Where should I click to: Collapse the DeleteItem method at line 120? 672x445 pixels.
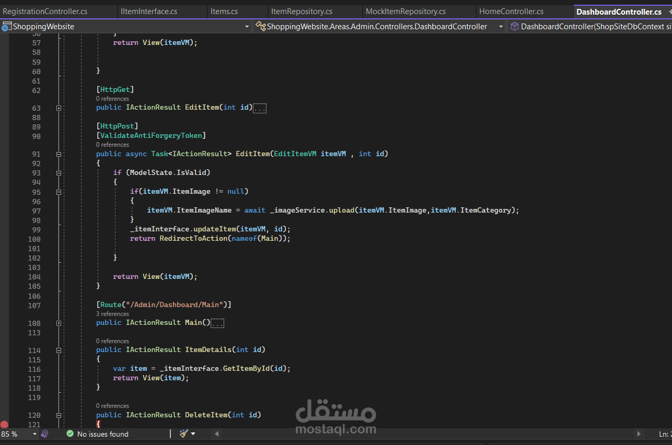point(59,415)
